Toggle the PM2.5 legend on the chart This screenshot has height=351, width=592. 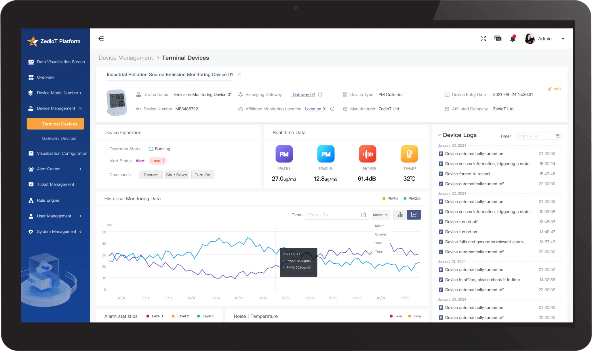point(412,198)
